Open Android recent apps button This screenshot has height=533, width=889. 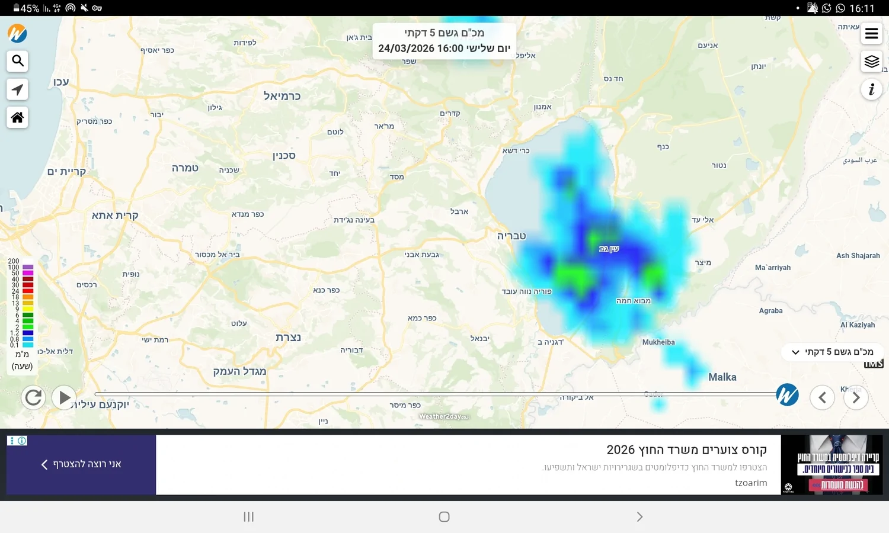tap(249, 517)
